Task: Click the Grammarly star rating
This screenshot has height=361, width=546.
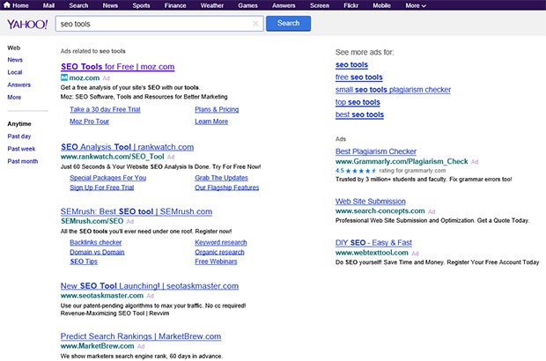Action: click(360, 171)
